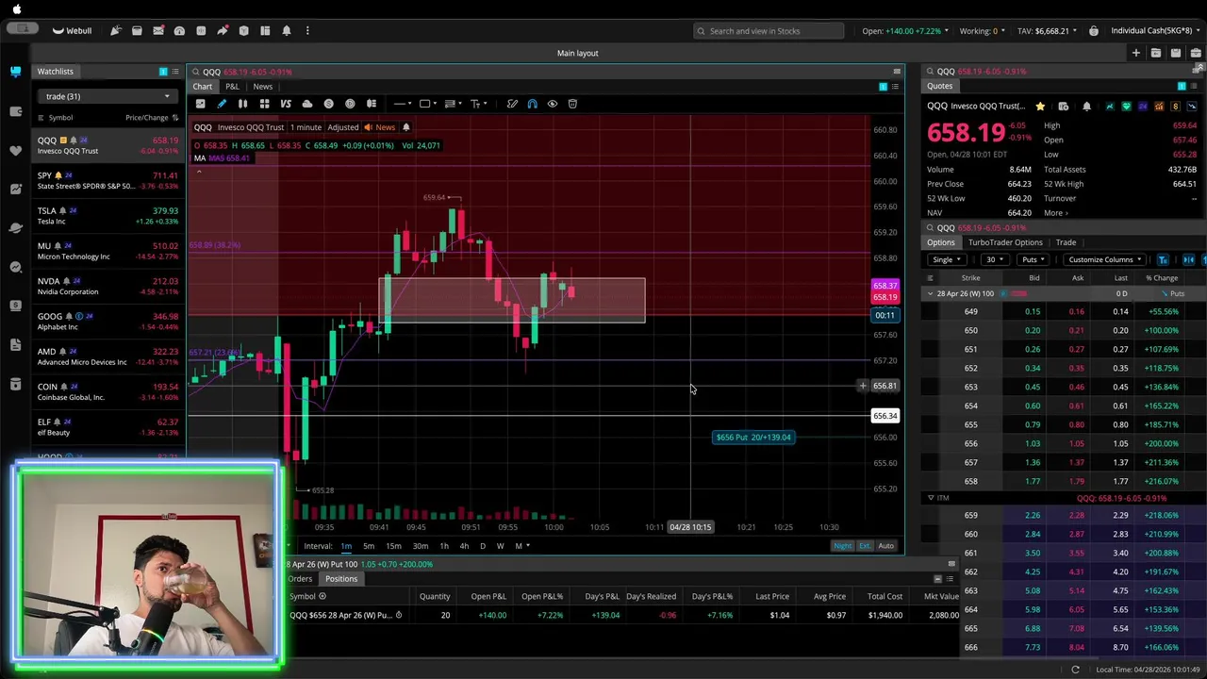Screen dimensions: 1207x679
Task: Switch to Positions tab
Action: [x=341, y=579]
